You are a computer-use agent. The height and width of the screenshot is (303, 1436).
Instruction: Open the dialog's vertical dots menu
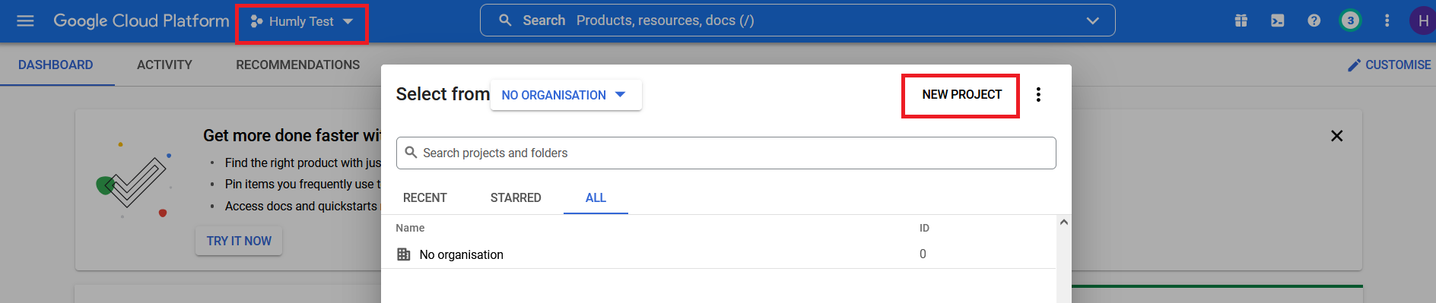1038,95
